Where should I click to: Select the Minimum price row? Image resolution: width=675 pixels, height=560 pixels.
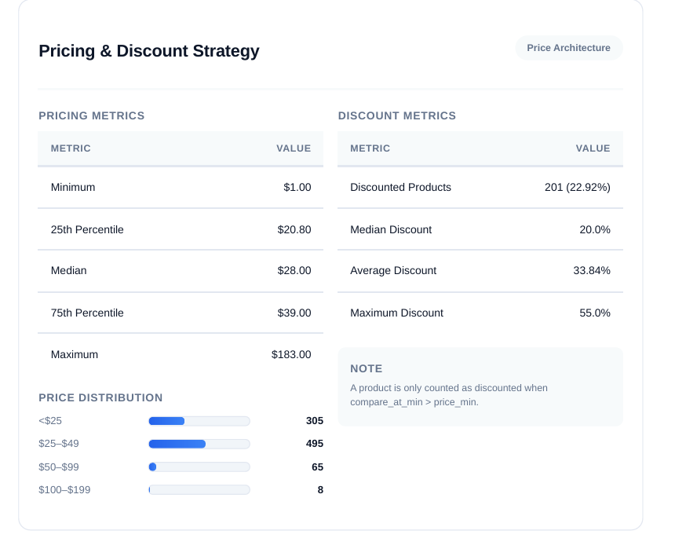pyautogui.click(x=181, y=188)
